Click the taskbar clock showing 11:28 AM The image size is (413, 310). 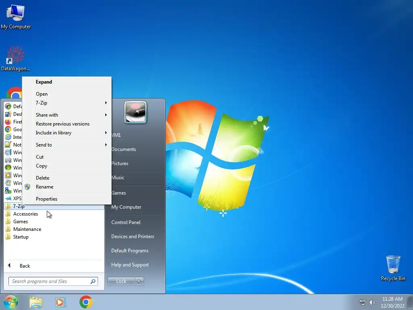pyautogui.click(x=392, y=302)
